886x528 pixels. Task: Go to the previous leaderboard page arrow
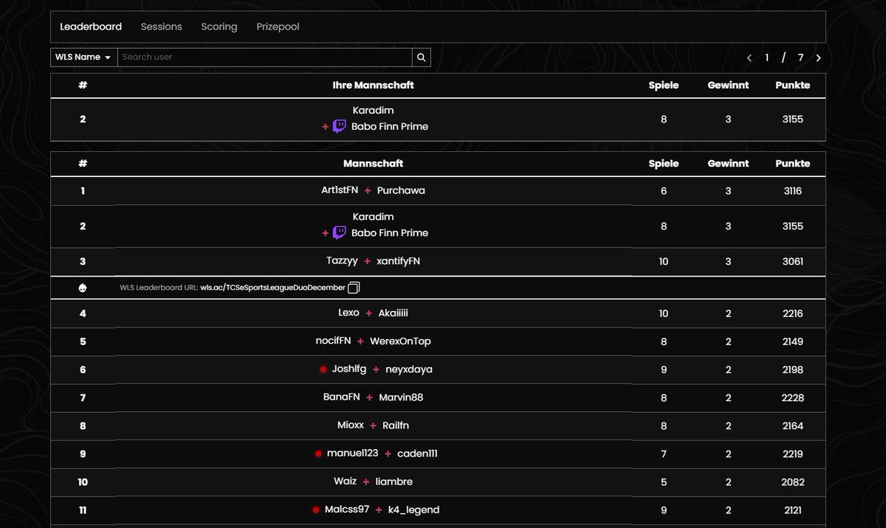tap(749, 58)
